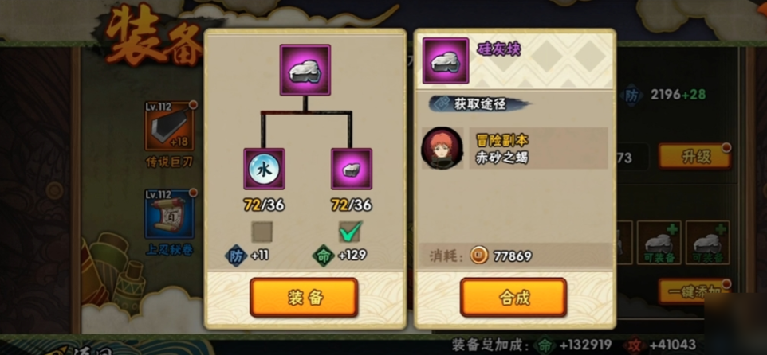Tap the 一键添加 quick-add button
The height and width of the screenshot is (355, 767).
[694, 291]
